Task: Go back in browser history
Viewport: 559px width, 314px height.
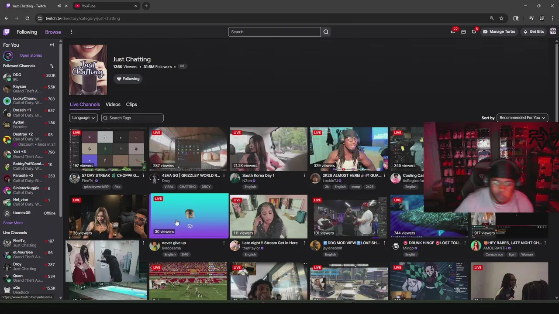Action: tap(6, 18)
